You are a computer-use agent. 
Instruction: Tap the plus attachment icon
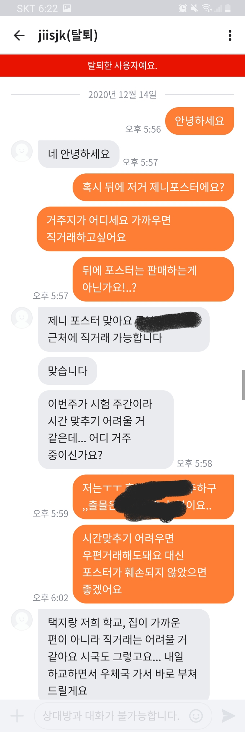pyautogui.click(x=17, y=716)
